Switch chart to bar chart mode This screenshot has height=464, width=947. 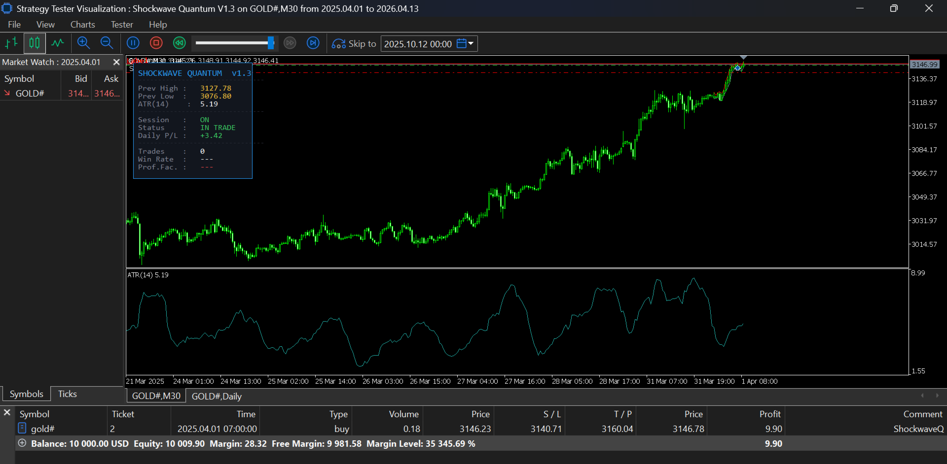[11, 43]
